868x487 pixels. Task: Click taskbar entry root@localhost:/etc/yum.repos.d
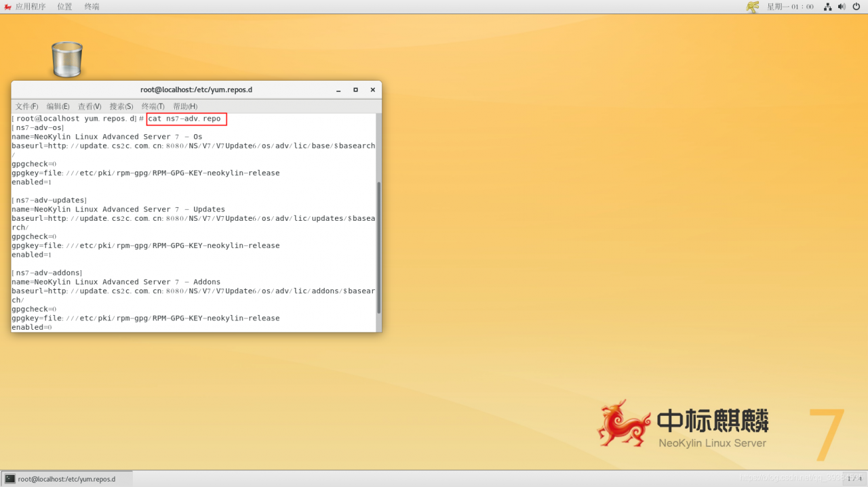[x=67, y=479]
